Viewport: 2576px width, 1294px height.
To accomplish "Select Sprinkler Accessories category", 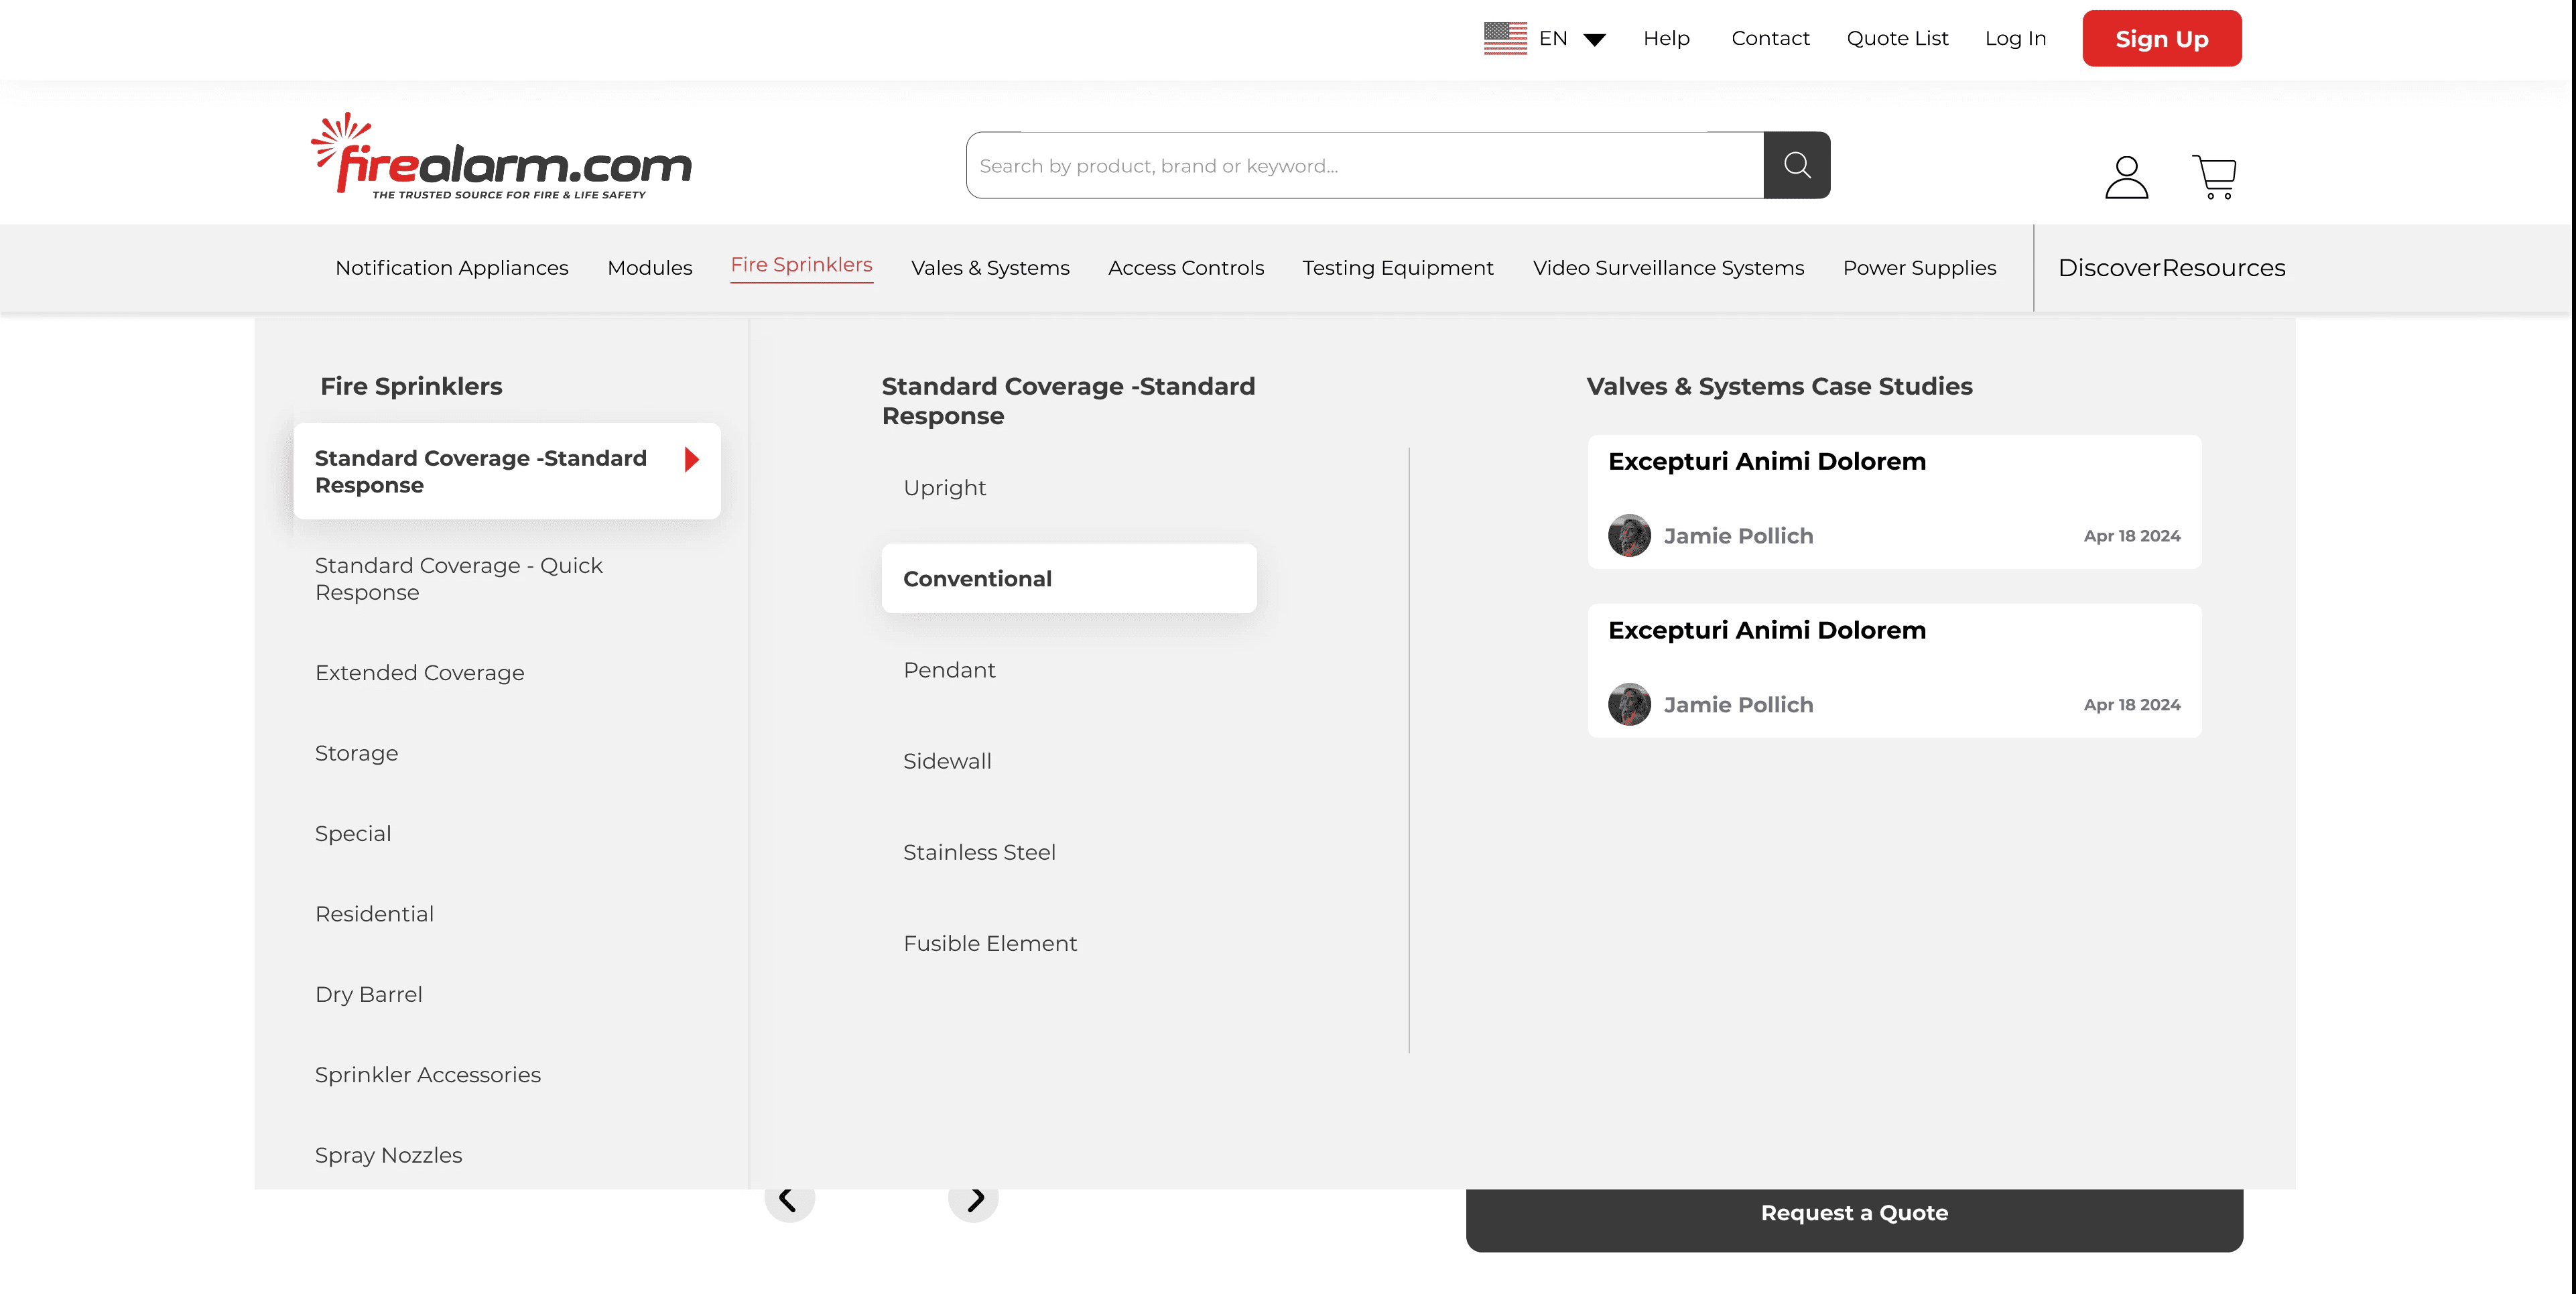I will tap(427, 1075).
